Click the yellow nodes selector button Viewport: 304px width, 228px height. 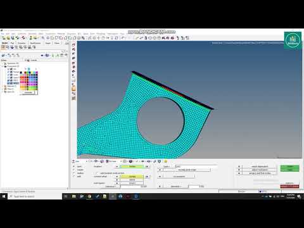coord(132,167)
